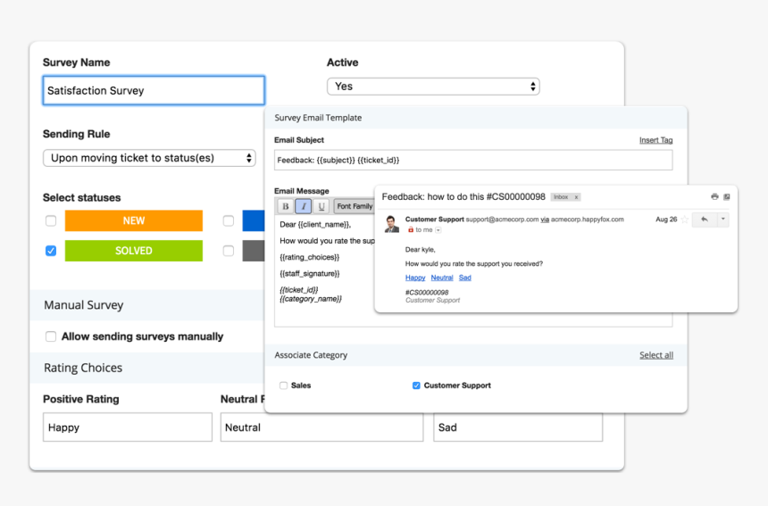Open the Font Family dropdown
This screenshot has height=506, width=768.
click(355, 206)
